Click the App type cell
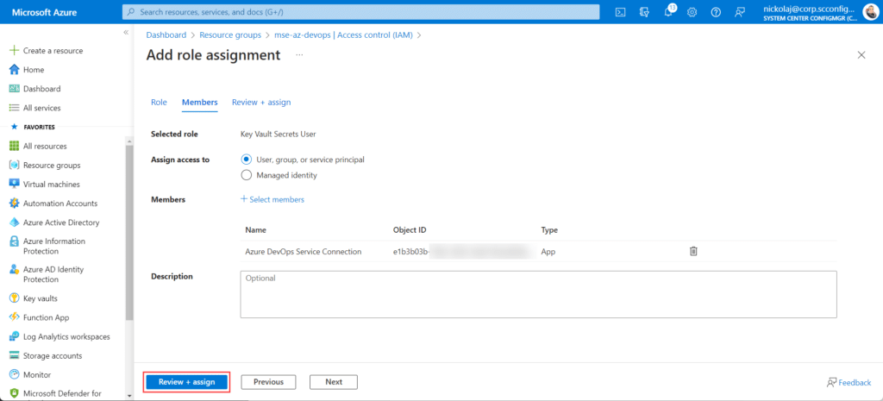Screen dimensions: 883x401 point(548,252)
